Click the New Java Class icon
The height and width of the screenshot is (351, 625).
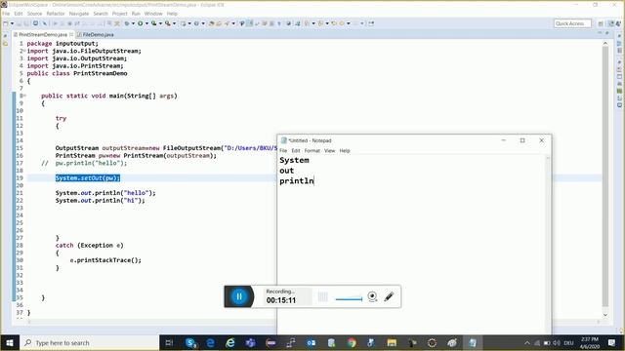pyautogui.click(x=196, y=23)
